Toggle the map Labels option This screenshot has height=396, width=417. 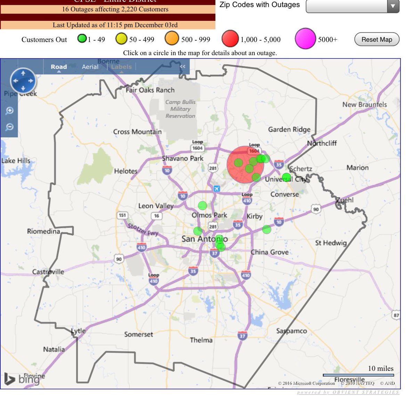point(122,67)
